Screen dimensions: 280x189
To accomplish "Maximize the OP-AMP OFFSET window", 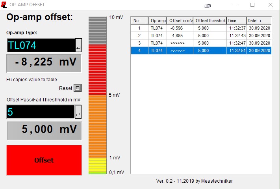I will (x=252, y=5).
